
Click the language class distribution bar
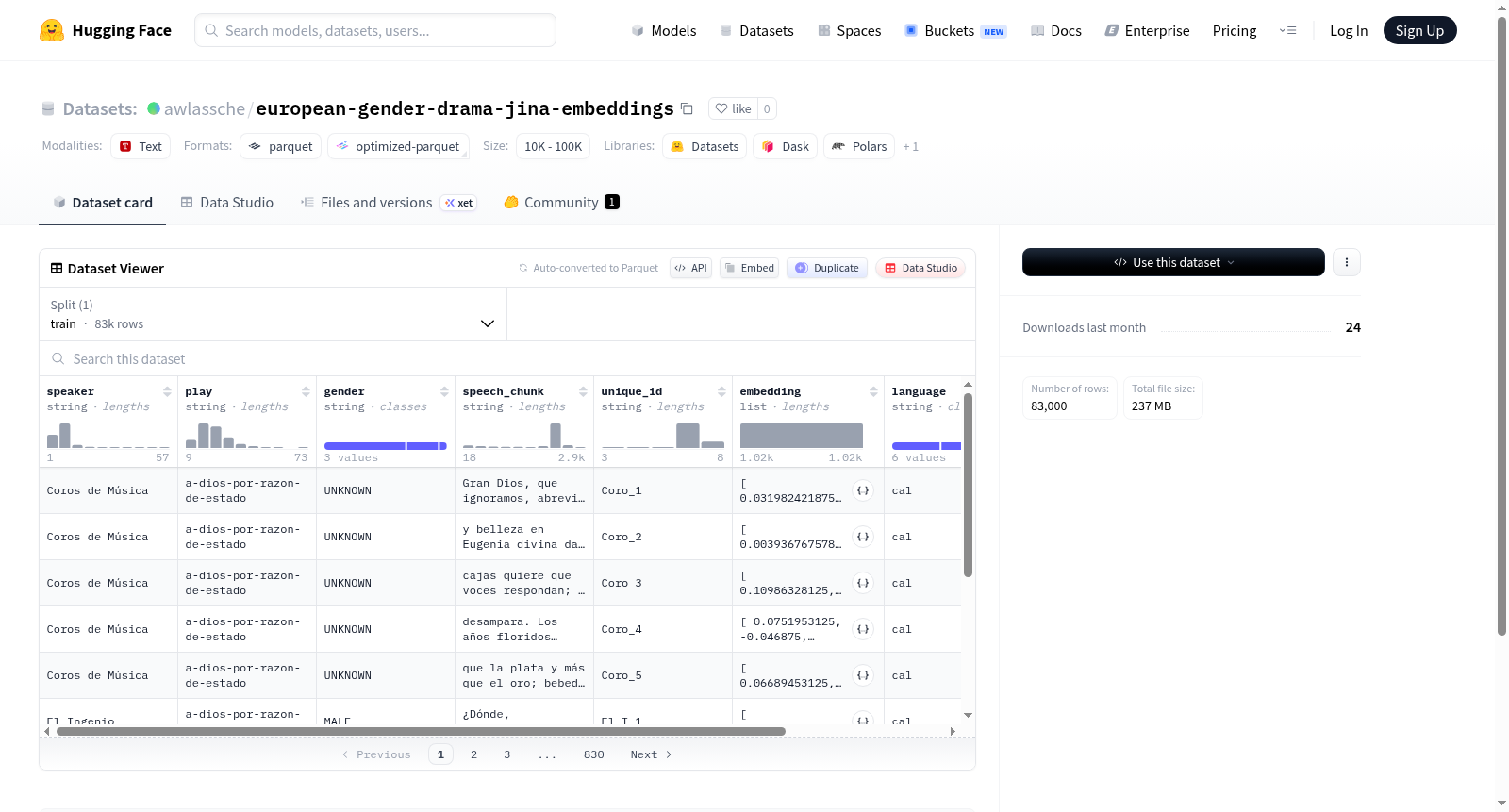[926, 446]
